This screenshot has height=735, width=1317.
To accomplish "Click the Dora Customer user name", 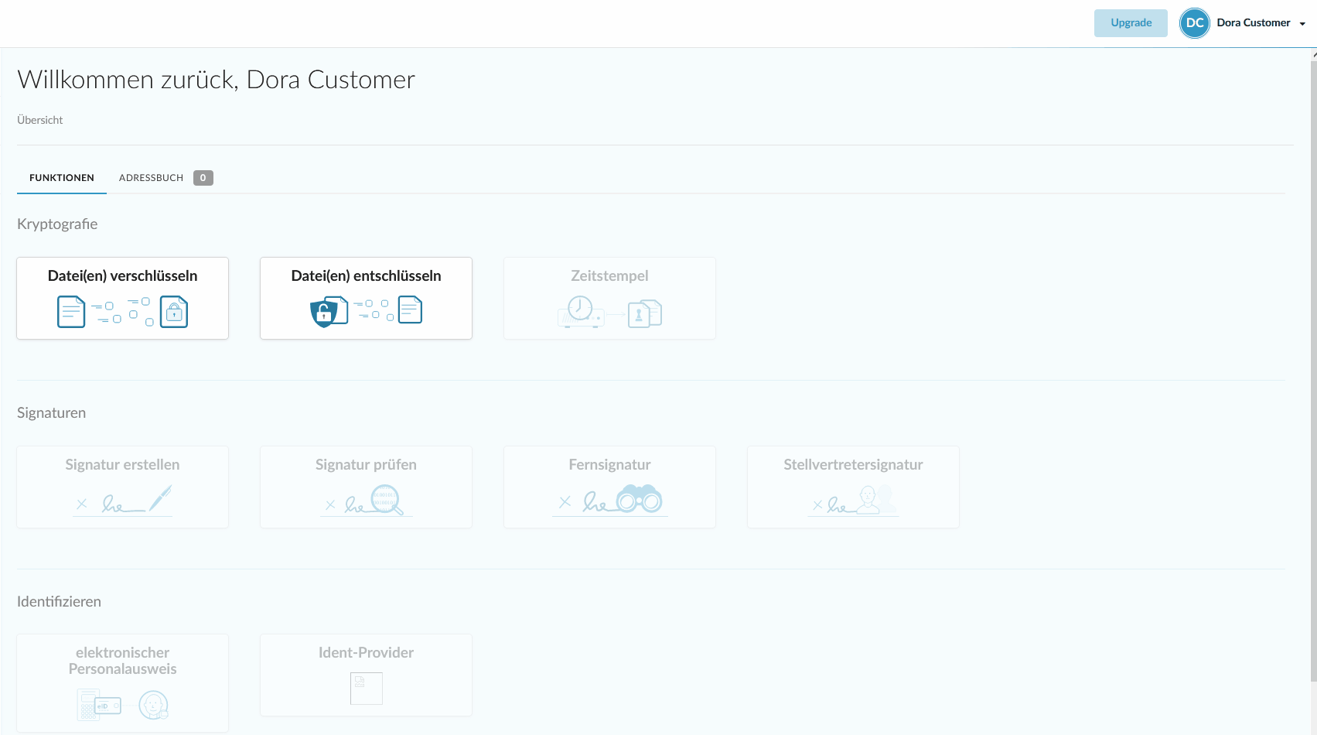I will [1254, 23].
